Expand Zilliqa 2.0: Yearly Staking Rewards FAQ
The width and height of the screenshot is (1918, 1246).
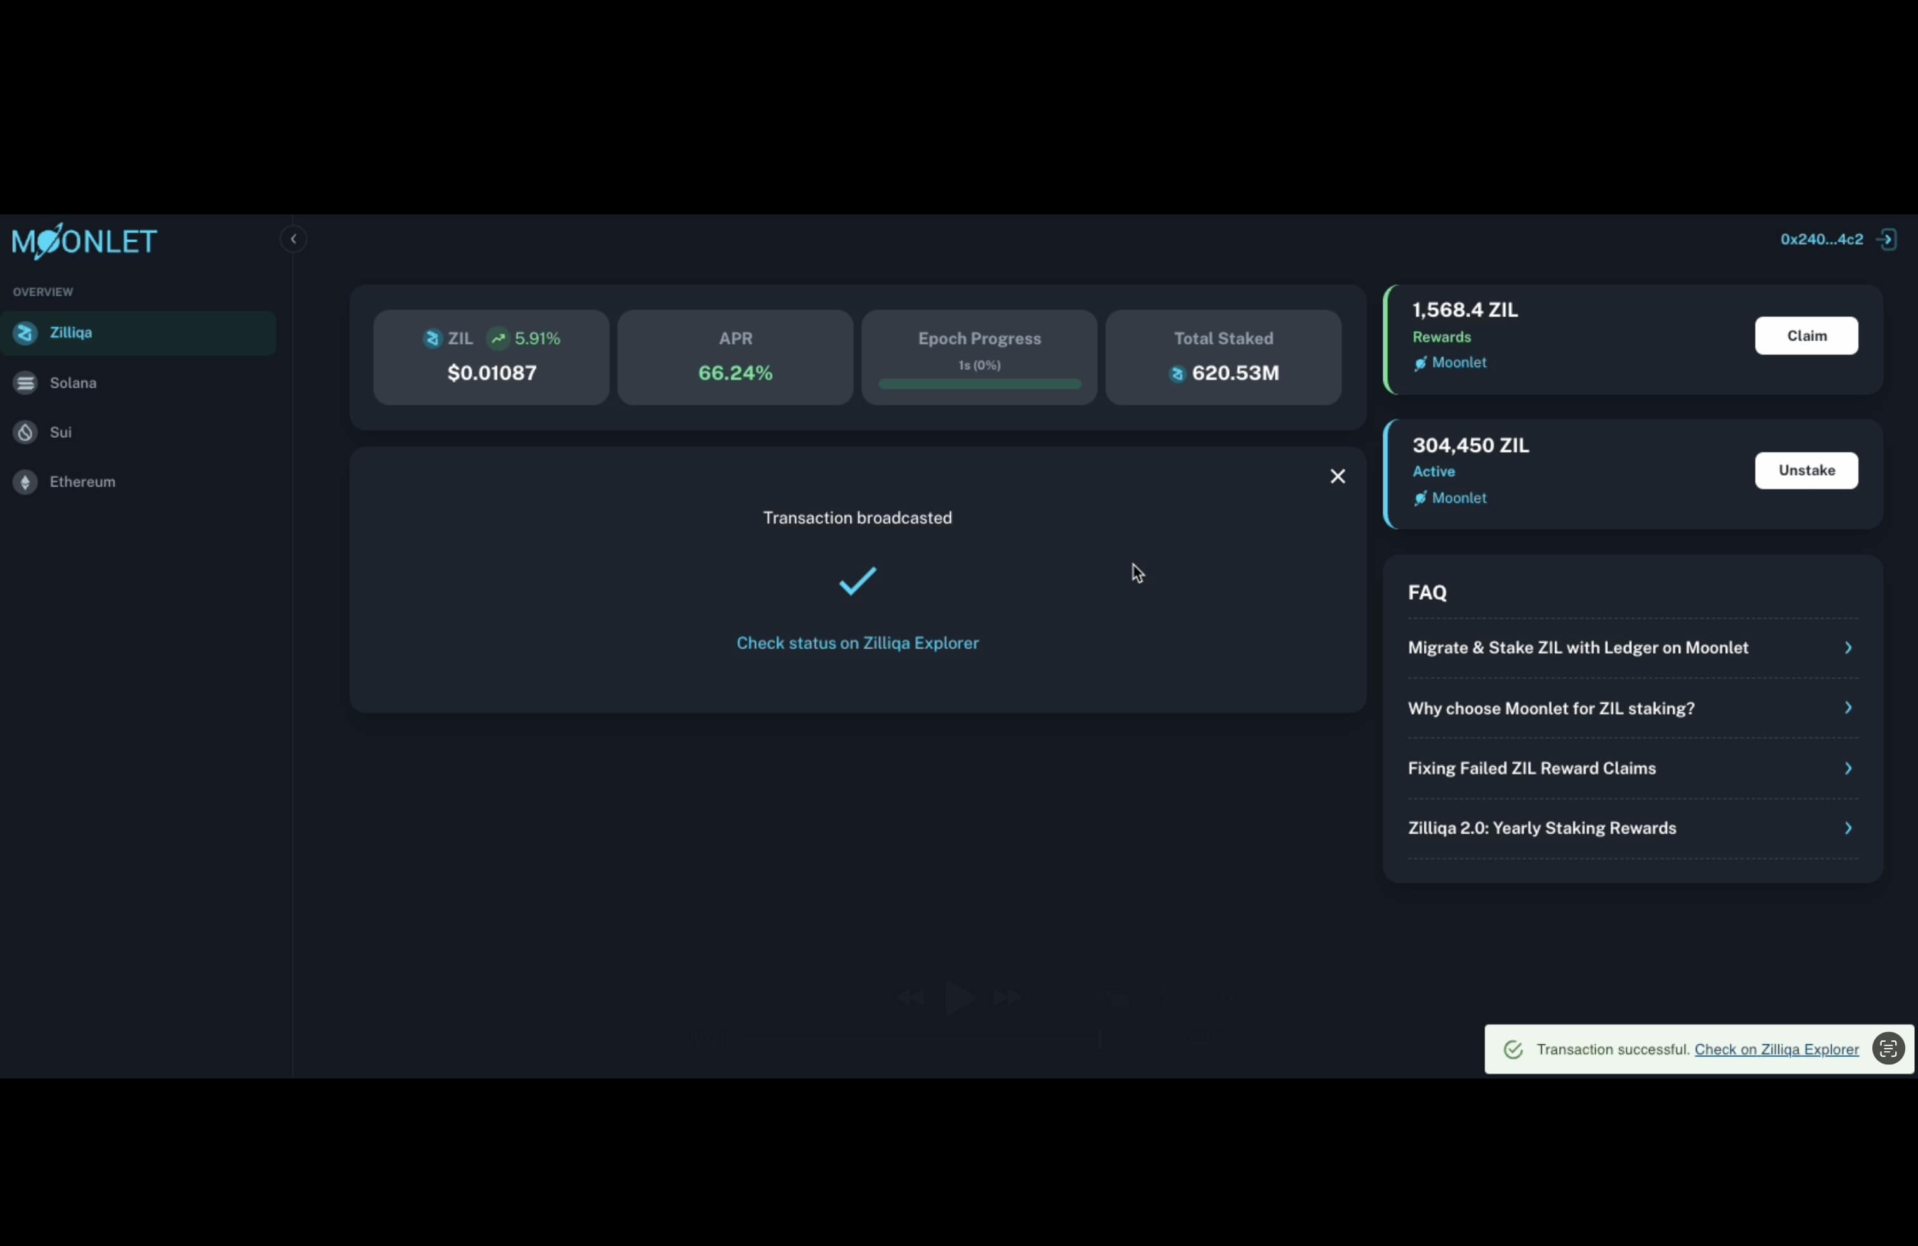(x=1633, y=829)
